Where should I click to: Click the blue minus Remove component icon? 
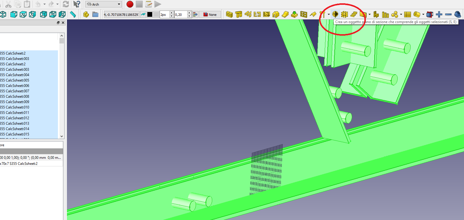(x=448, y=14)
